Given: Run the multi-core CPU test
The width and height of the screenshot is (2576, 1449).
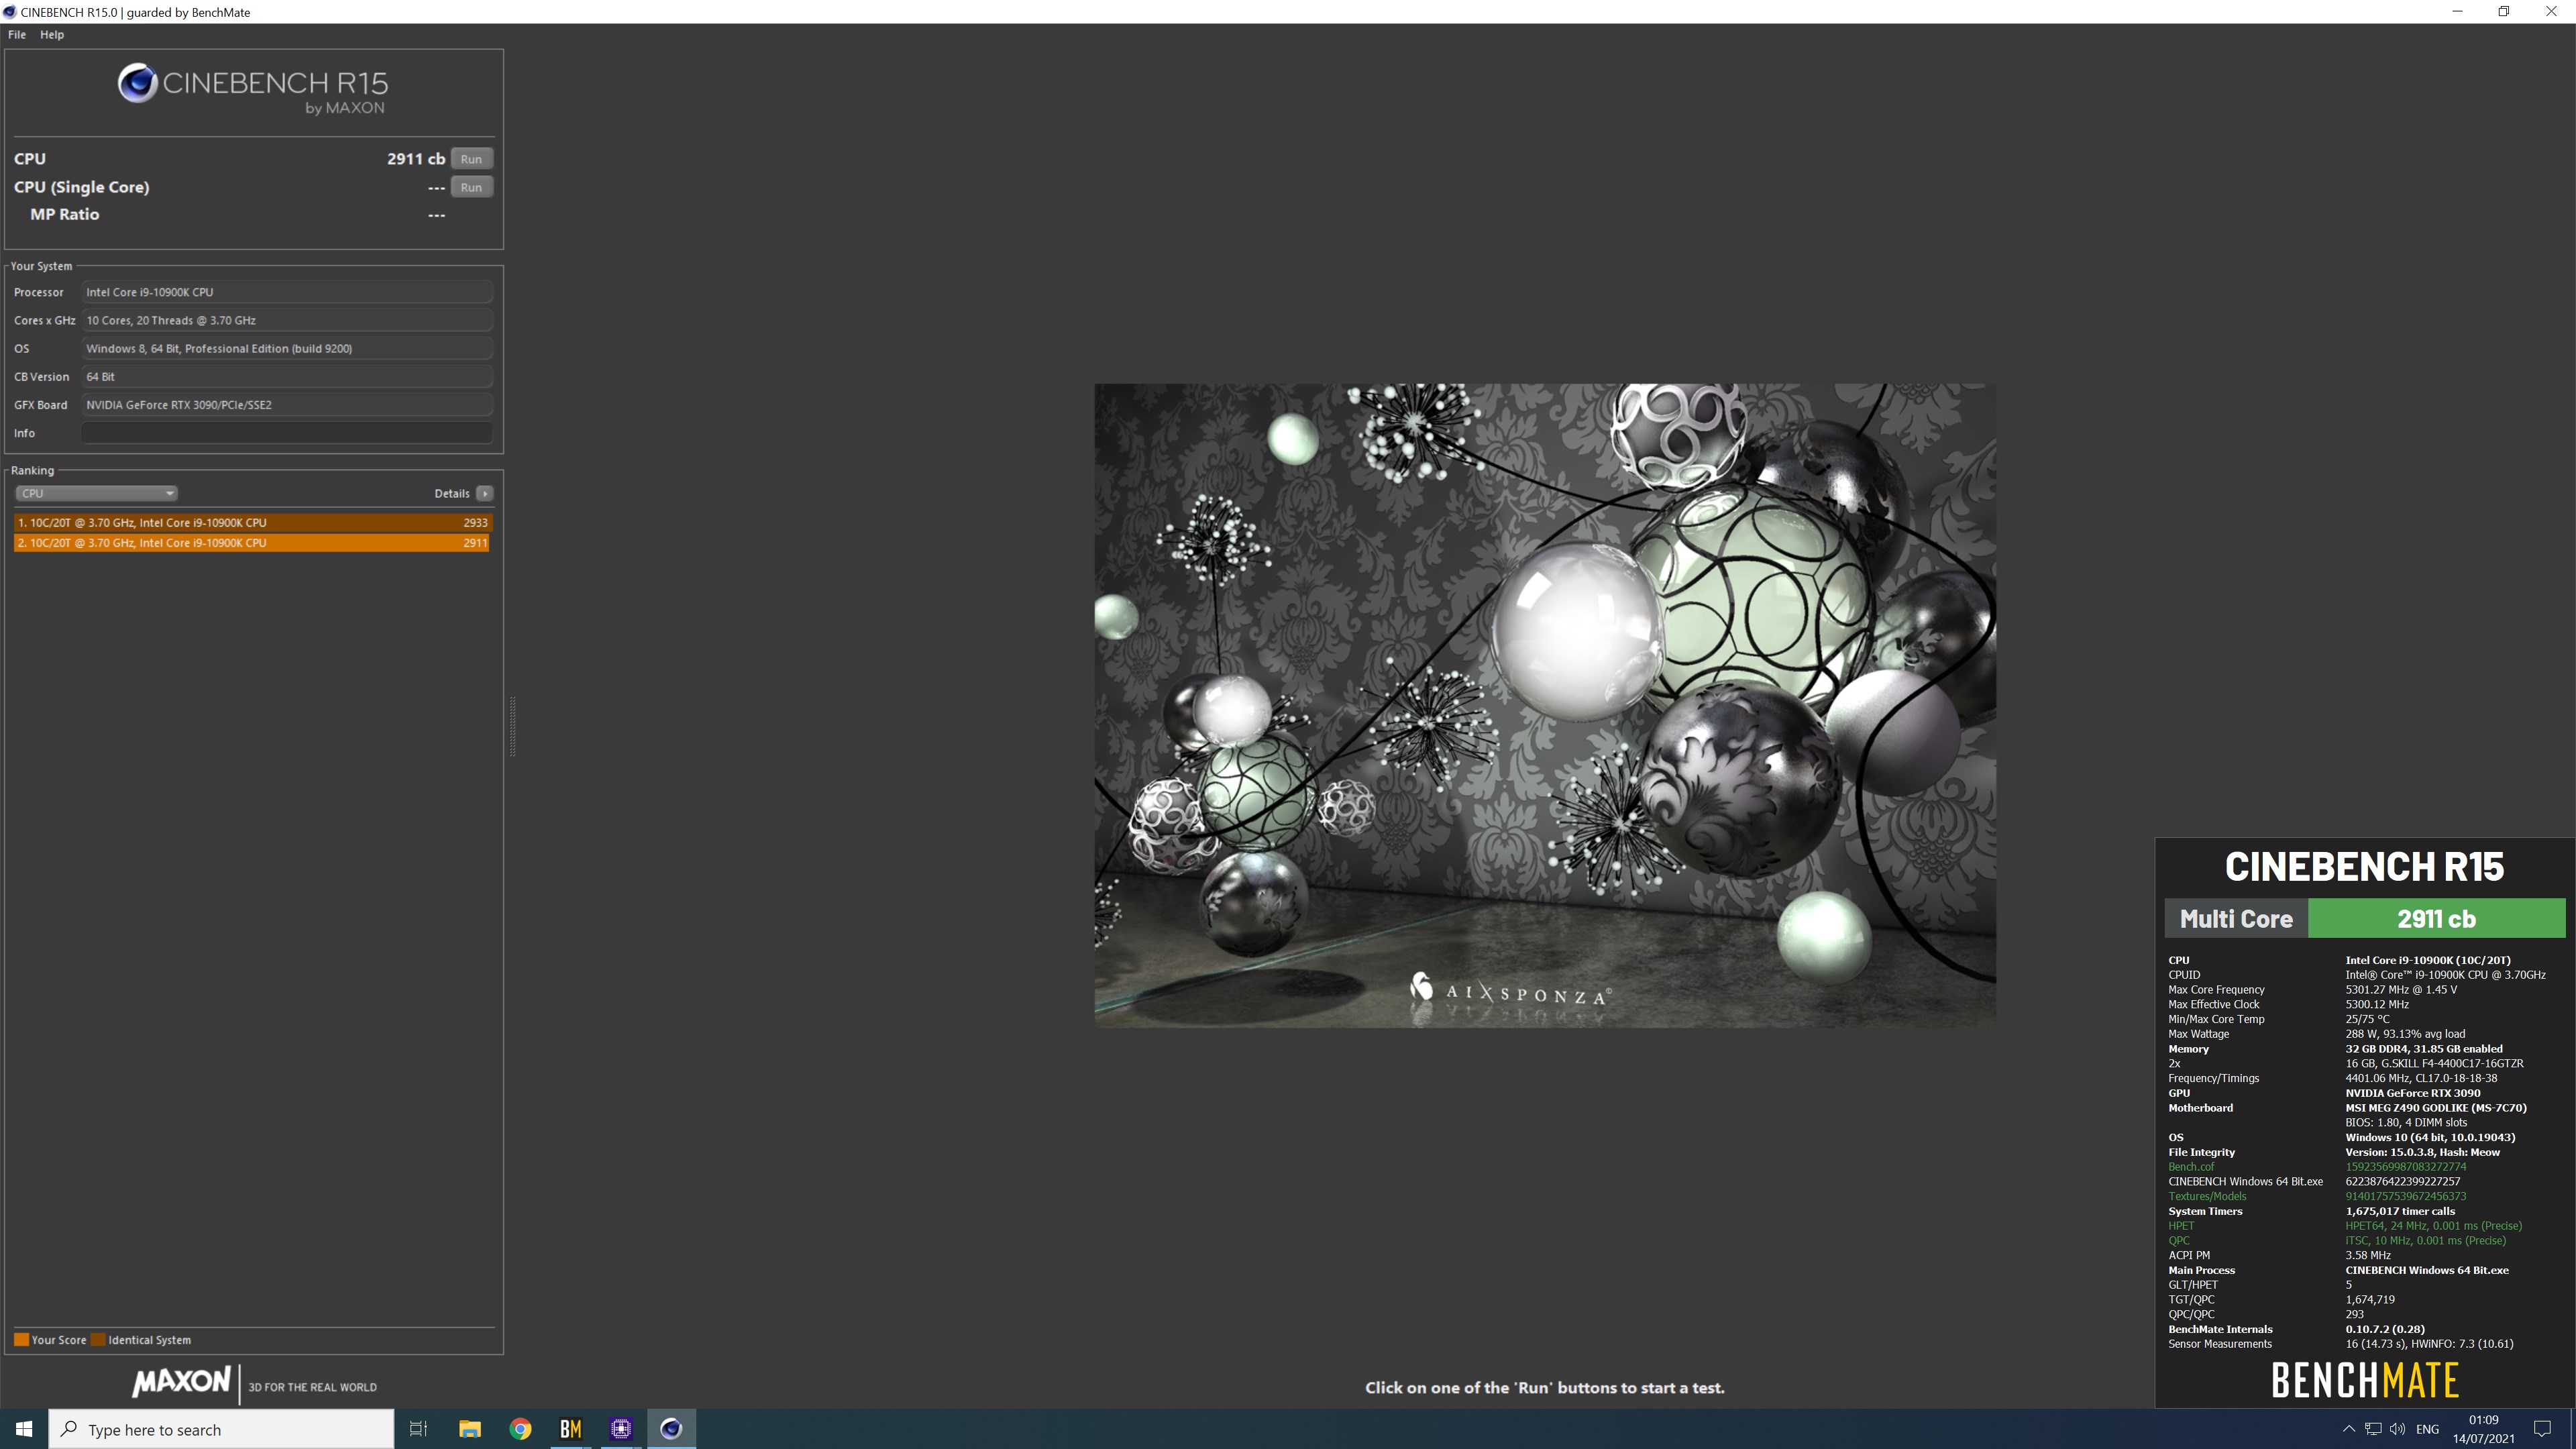Looking at the screenshot, I should pyautogui.click(x=471, y=159).
